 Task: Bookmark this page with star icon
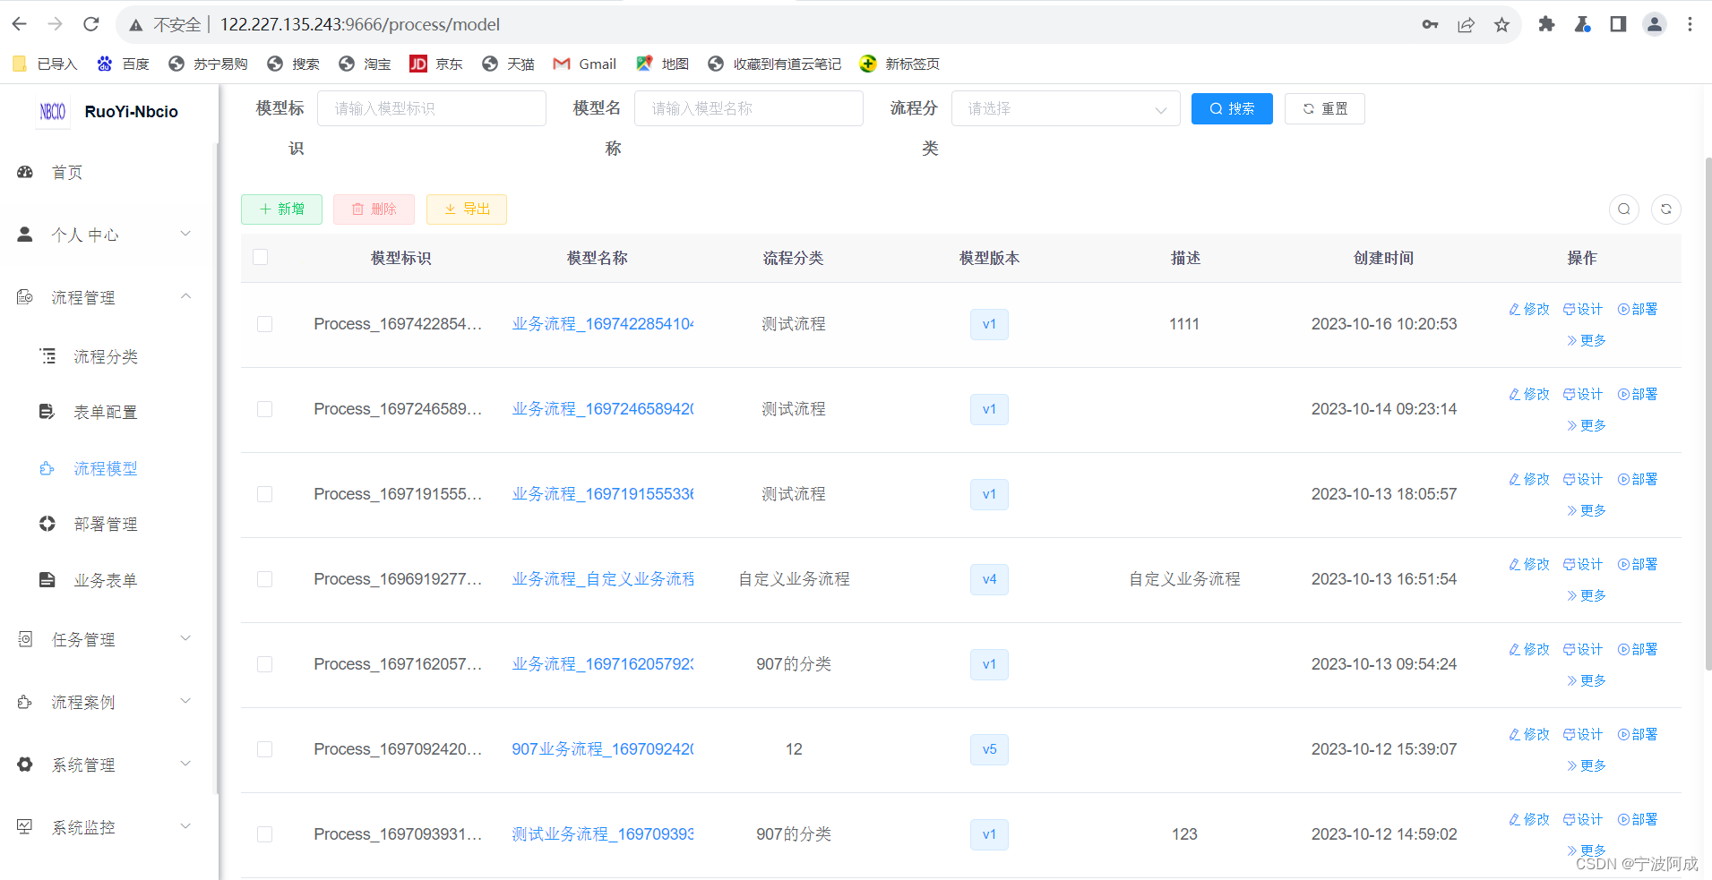[1501, 24]
